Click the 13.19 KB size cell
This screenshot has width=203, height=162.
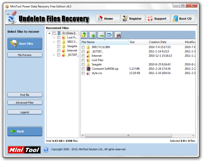135,73
